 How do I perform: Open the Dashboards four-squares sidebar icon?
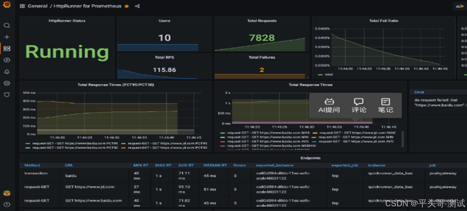(6, 48)
